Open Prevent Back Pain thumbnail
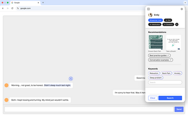Image resolution: width=188 pixels, height=122 pixels. (x=156, y=42)
